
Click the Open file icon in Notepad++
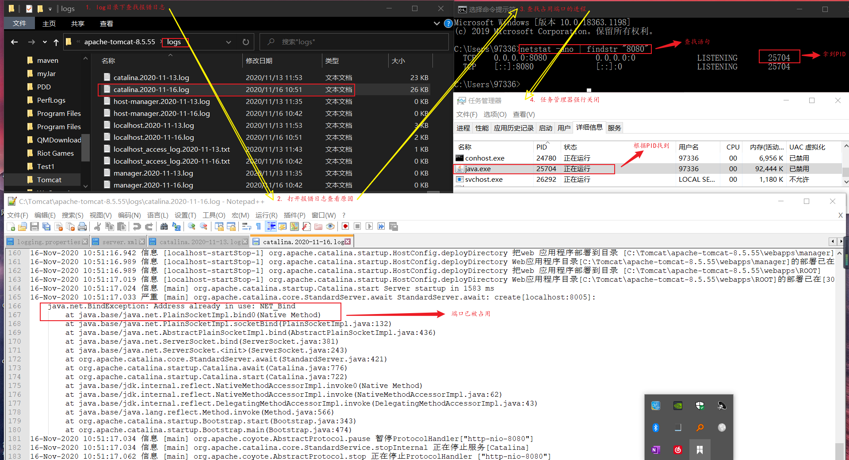[23, 226]
